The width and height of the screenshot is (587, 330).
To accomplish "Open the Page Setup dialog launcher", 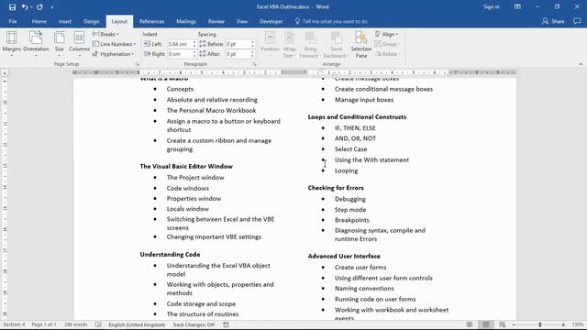I will coord(137,64).
